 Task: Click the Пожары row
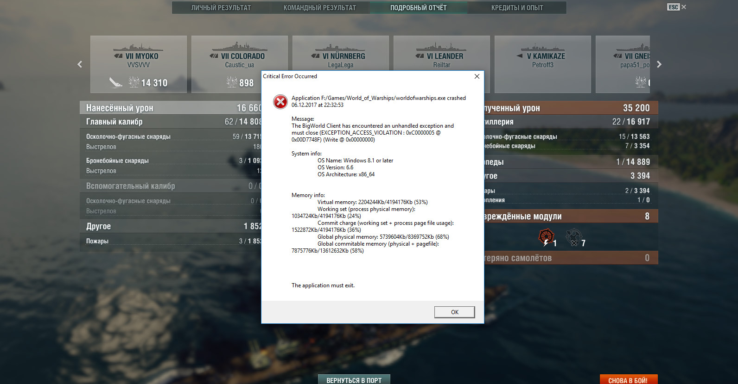click(x=171, y=241)
